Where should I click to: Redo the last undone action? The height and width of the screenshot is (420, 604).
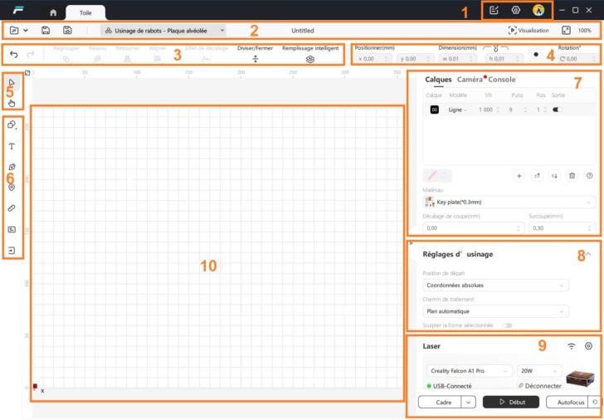pyautogui.click(x=31, y=54)
